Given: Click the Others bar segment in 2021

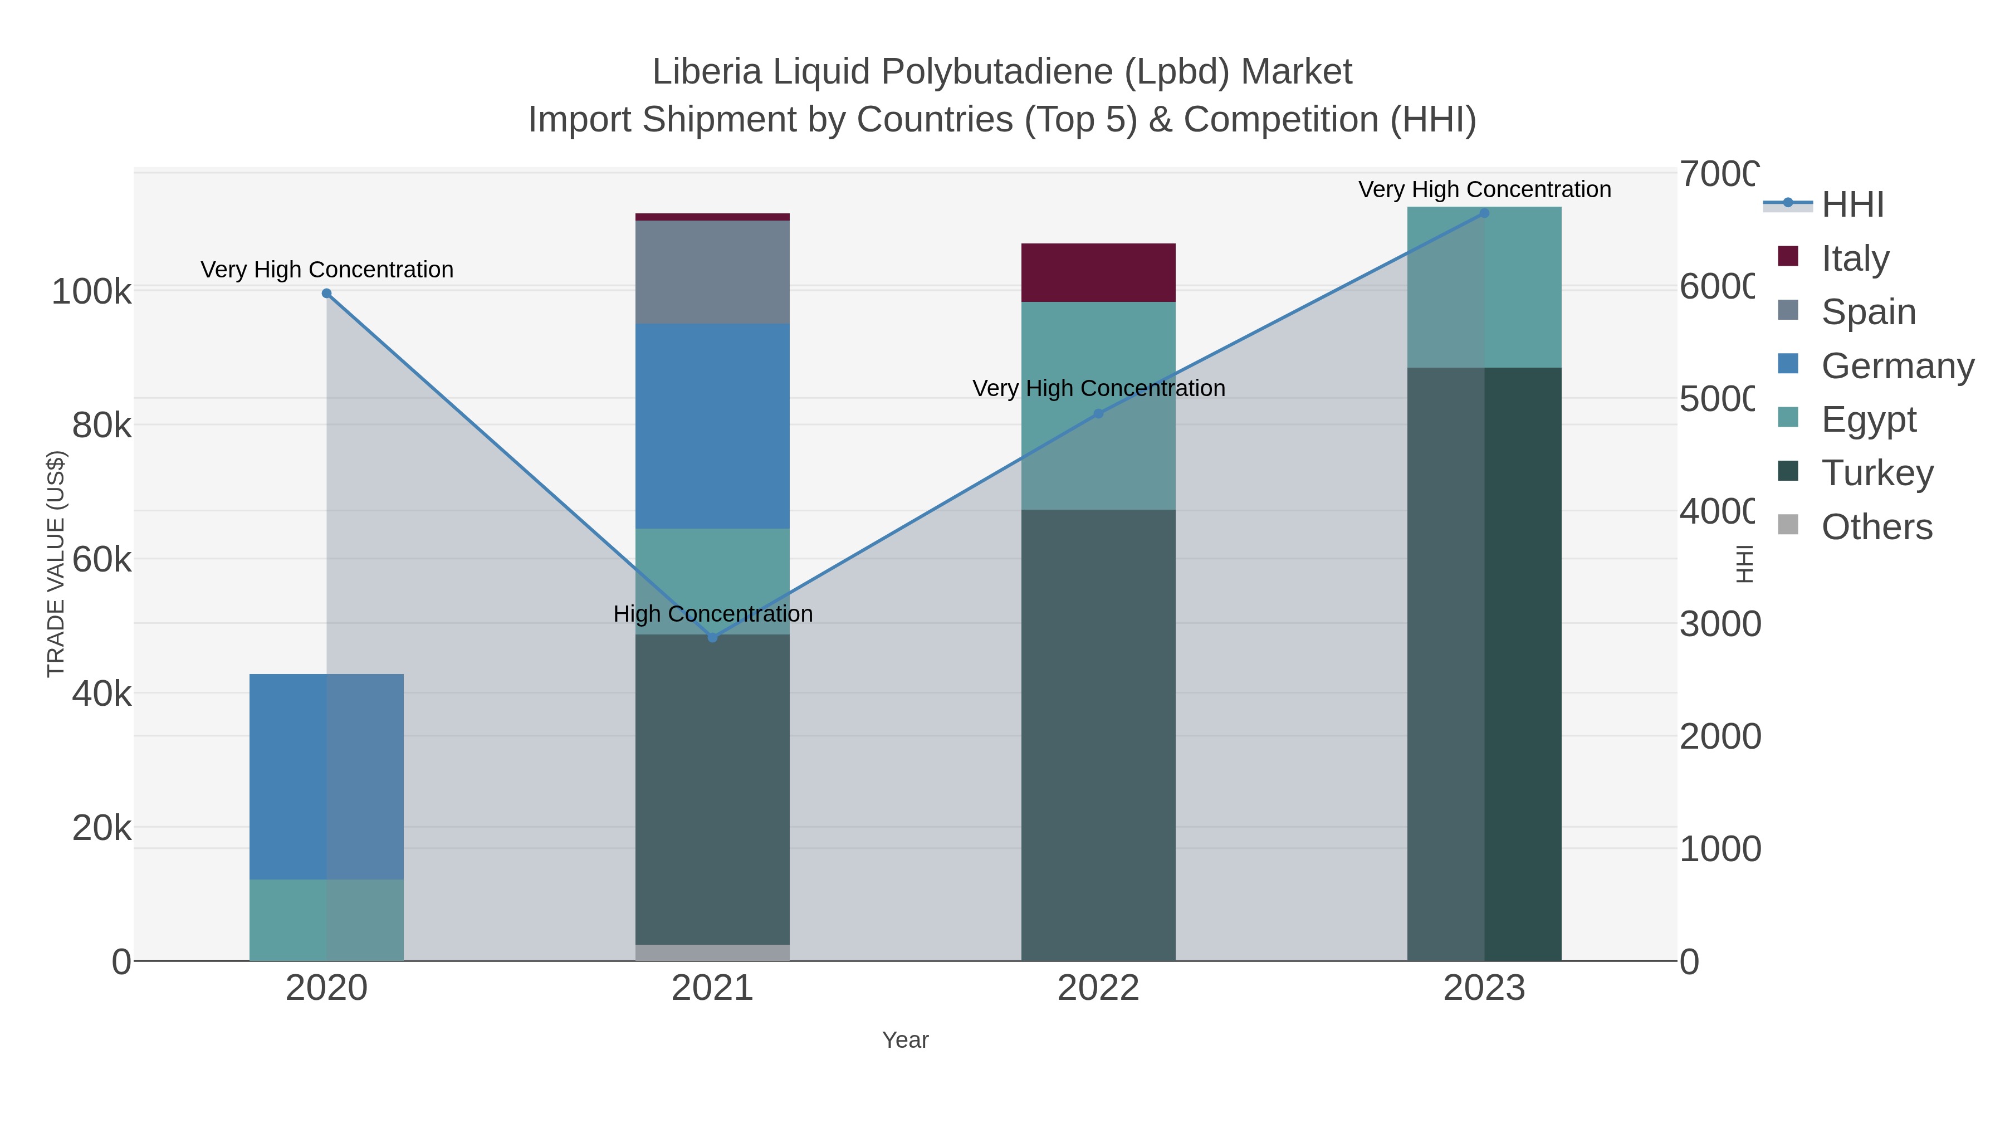Looking at the screenshot, I should 712,953.
